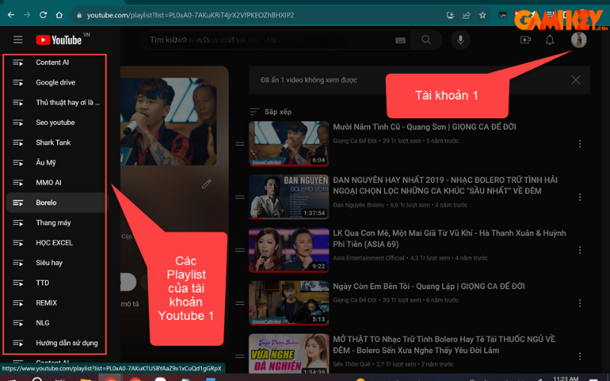Open the Âu Mỹ playlist

click(55, 162)
